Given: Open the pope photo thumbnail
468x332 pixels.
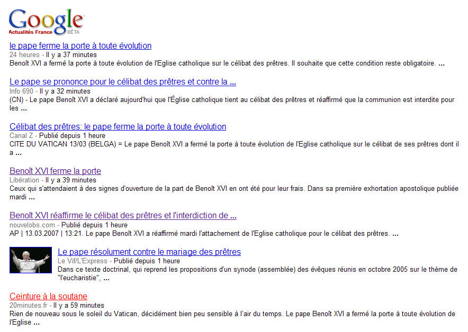Looking at the screenshot, I should tap(30, 260).
